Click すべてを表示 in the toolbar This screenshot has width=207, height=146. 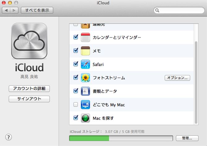[37, 10]
